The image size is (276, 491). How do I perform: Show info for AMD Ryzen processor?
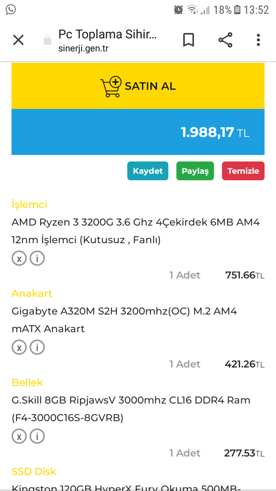(x=37, y=259)
